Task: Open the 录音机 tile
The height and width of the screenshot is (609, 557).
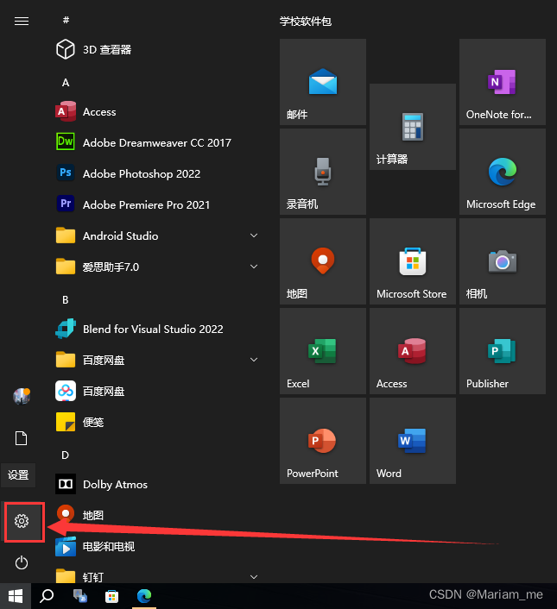Action: tap(323, 172)
